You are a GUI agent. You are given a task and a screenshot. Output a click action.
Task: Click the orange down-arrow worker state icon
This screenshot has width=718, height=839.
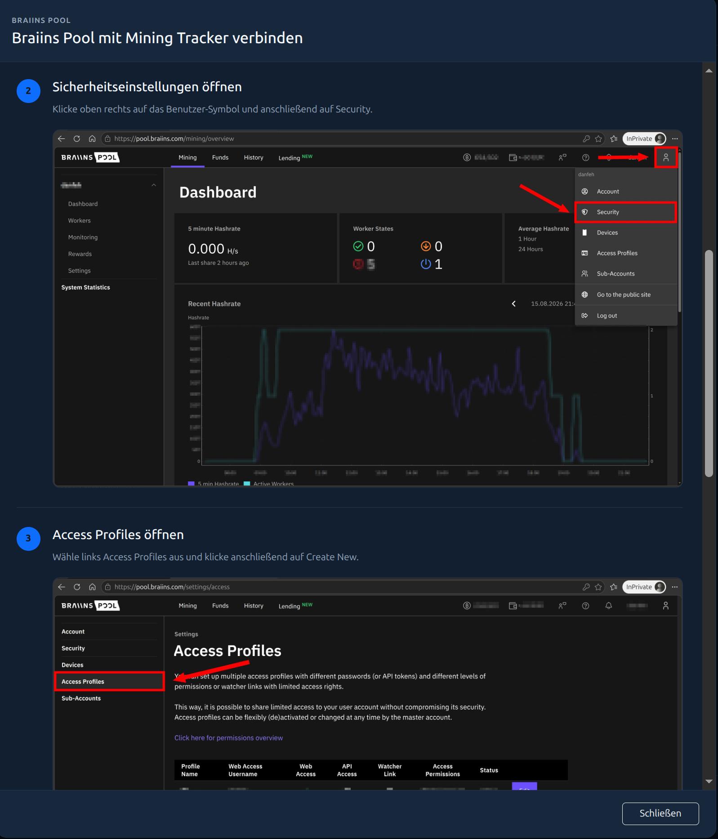425,246
